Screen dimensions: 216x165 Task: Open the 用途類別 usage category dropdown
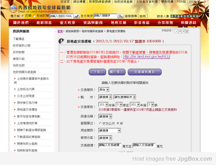(x=110, y=131)
